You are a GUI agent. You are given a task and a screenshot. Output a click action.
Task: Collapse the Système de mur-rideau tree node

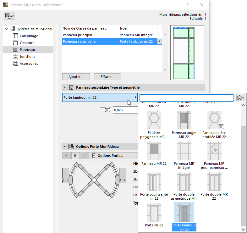pyautogui.click(x=7, y=29)
